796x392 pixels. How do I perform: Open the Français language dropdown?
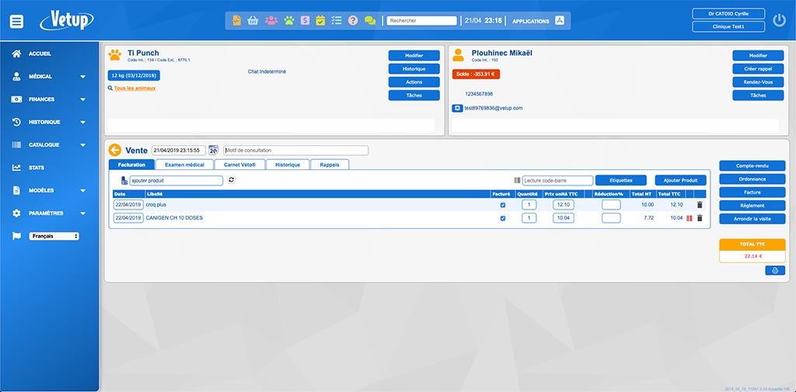pos(54,236)
